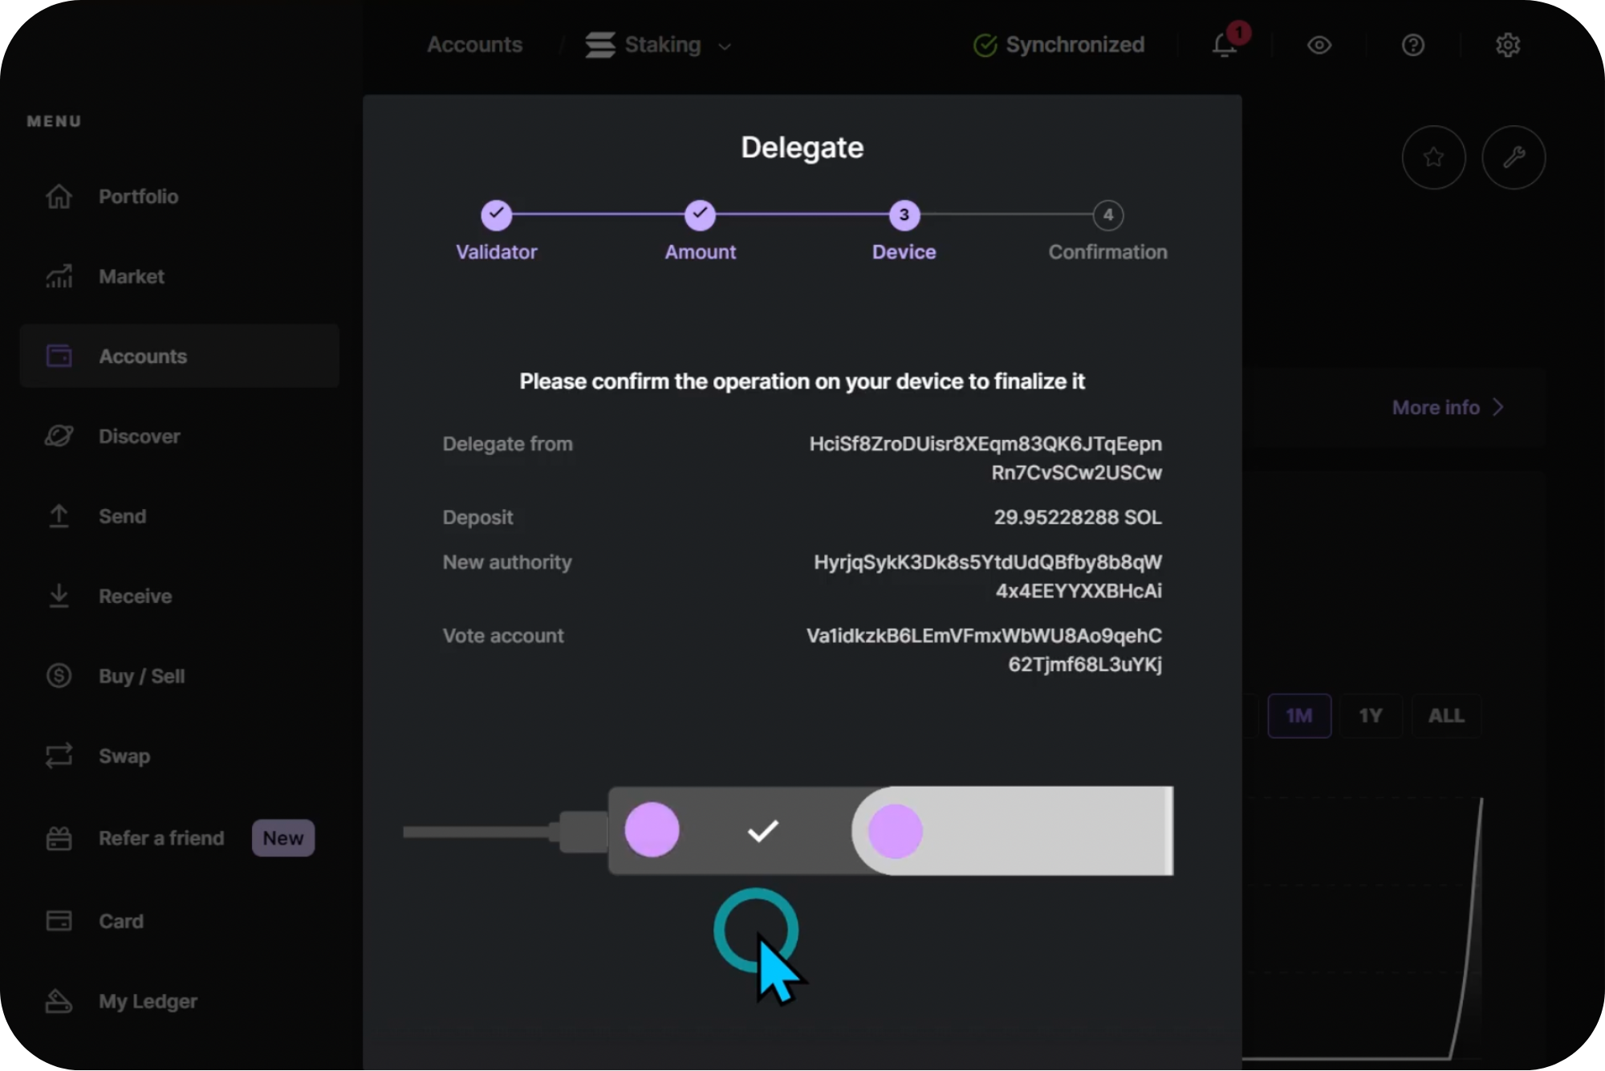Select the 1Y chart range
The height and width of the screenshot is (1071, 1605).
coord(1370,715)
